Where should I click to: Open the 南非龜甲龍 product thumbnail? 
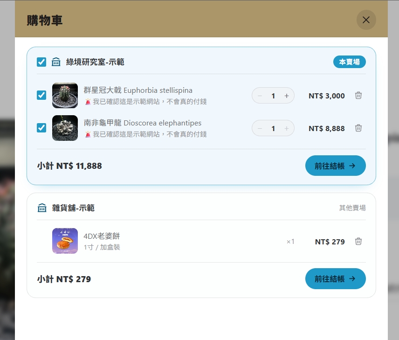click(x=65, y=128)
